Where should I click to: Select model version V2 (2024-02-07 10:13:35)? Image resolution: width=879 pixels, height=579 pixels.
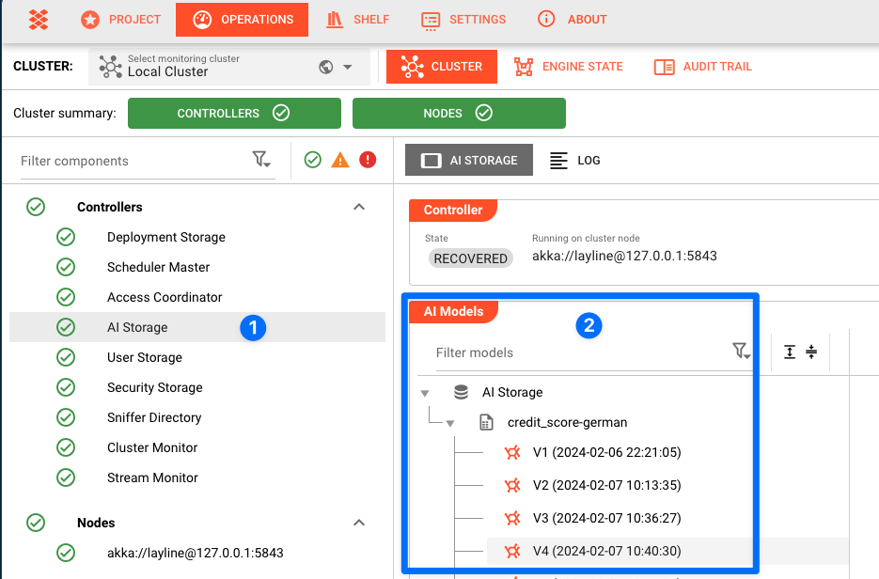coord(606,485)
